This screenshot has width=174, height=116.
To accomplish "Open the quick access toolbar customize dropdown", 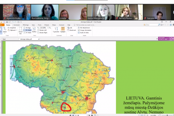I will 21,22.
